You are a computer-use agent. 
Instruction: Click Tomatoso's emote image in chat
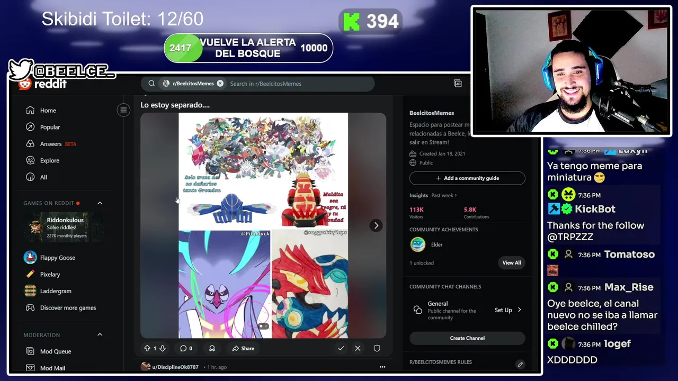pyautogui.click(x=552, y=270)
